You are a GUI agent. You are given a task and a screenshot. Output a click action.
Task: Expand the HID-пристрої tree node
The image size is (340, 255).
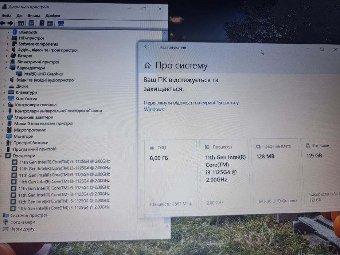pyautogui.click(x=8, y=38)
